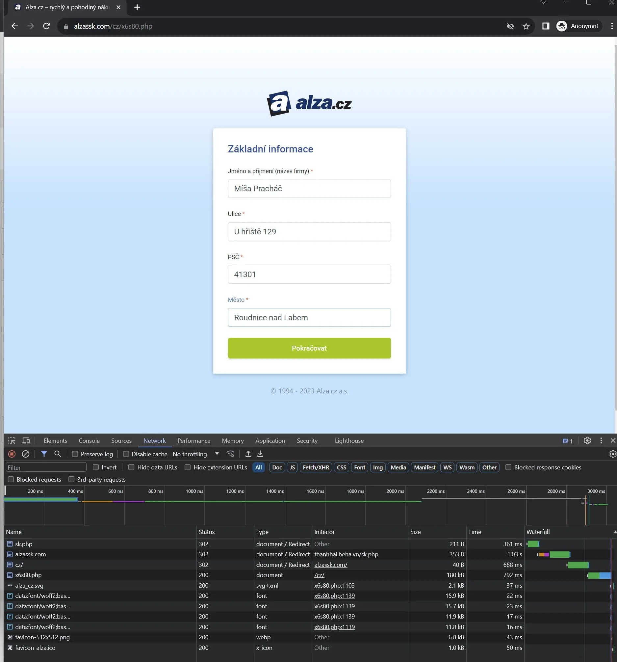This screenshot has height=662, width=617.
Task: Close the Alza.cz browser tab
Action: pos(118,7)
